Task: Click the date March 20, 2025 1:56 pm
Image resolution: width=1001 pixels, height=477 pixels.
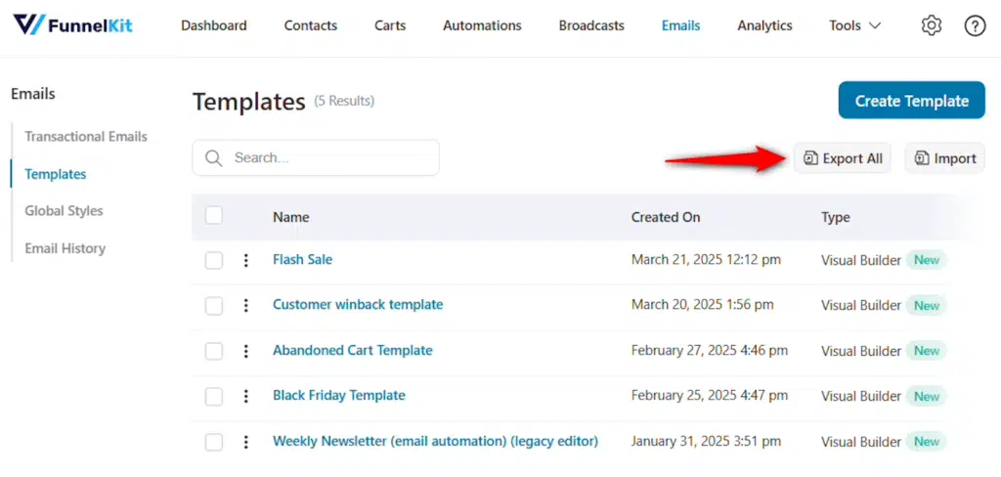Action: point(703,305)
